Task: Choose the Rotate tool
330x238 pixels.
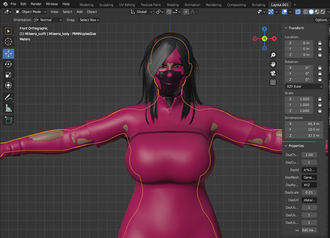Action: pyautogui.click(x=8, y=64)
